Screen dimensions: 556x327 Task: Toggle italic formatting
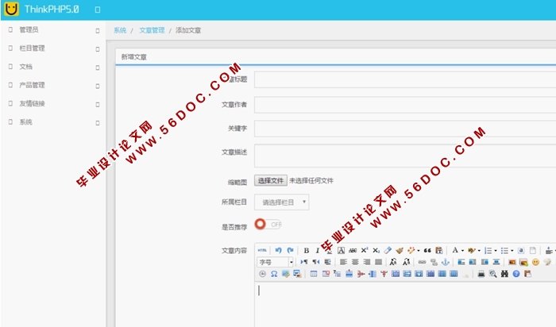[x=318, y=251]
